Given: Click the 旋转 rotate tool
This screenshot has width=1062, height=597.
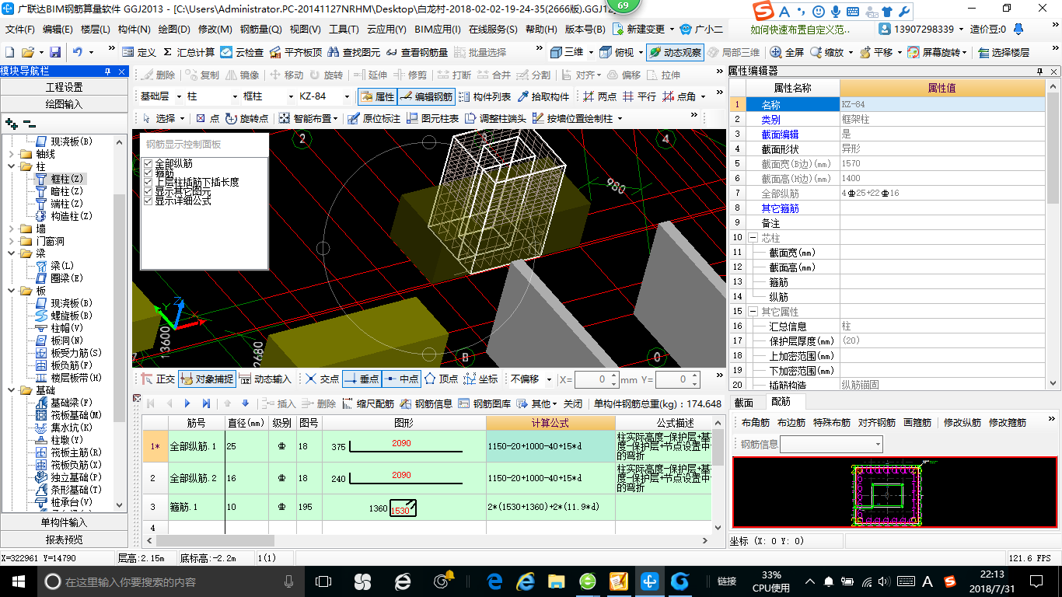Looking at the screenshot, I should [x=326, y=75].
